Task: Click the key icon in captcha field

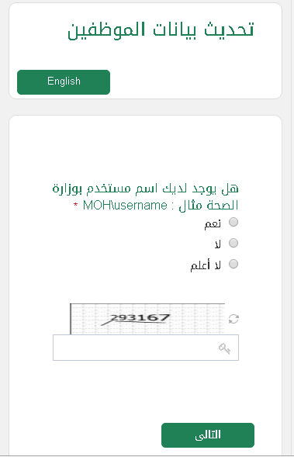Action: tap(224, 348)
